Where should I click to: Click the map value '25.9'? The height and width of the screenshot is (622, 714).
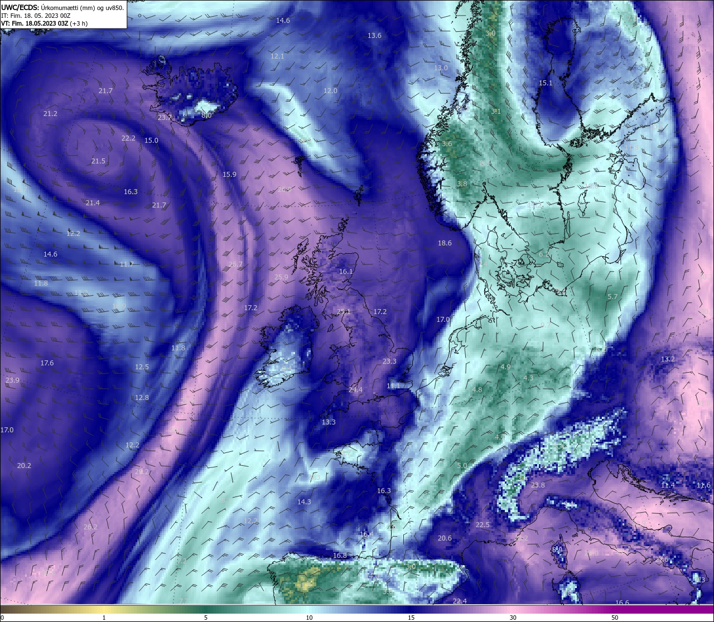click(x=281, y=277)
